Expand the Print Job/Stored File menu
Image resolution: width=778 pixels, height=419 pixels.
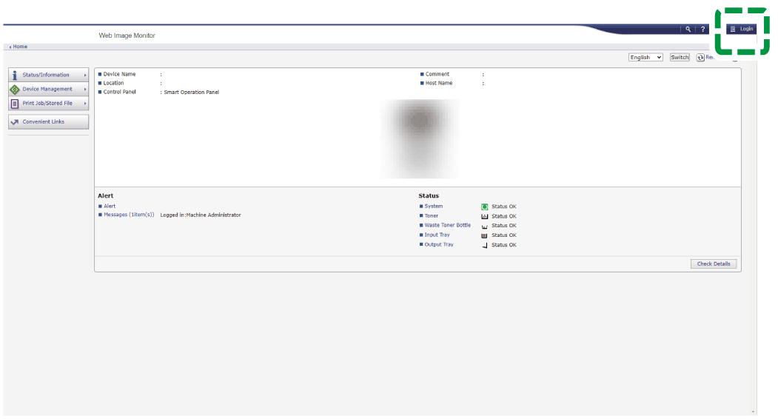[48, 104]
